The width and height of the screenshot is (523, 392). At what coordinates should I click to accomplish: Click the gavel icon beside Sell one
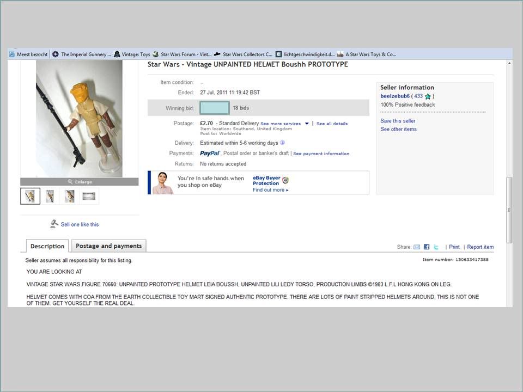coord(54,224)
